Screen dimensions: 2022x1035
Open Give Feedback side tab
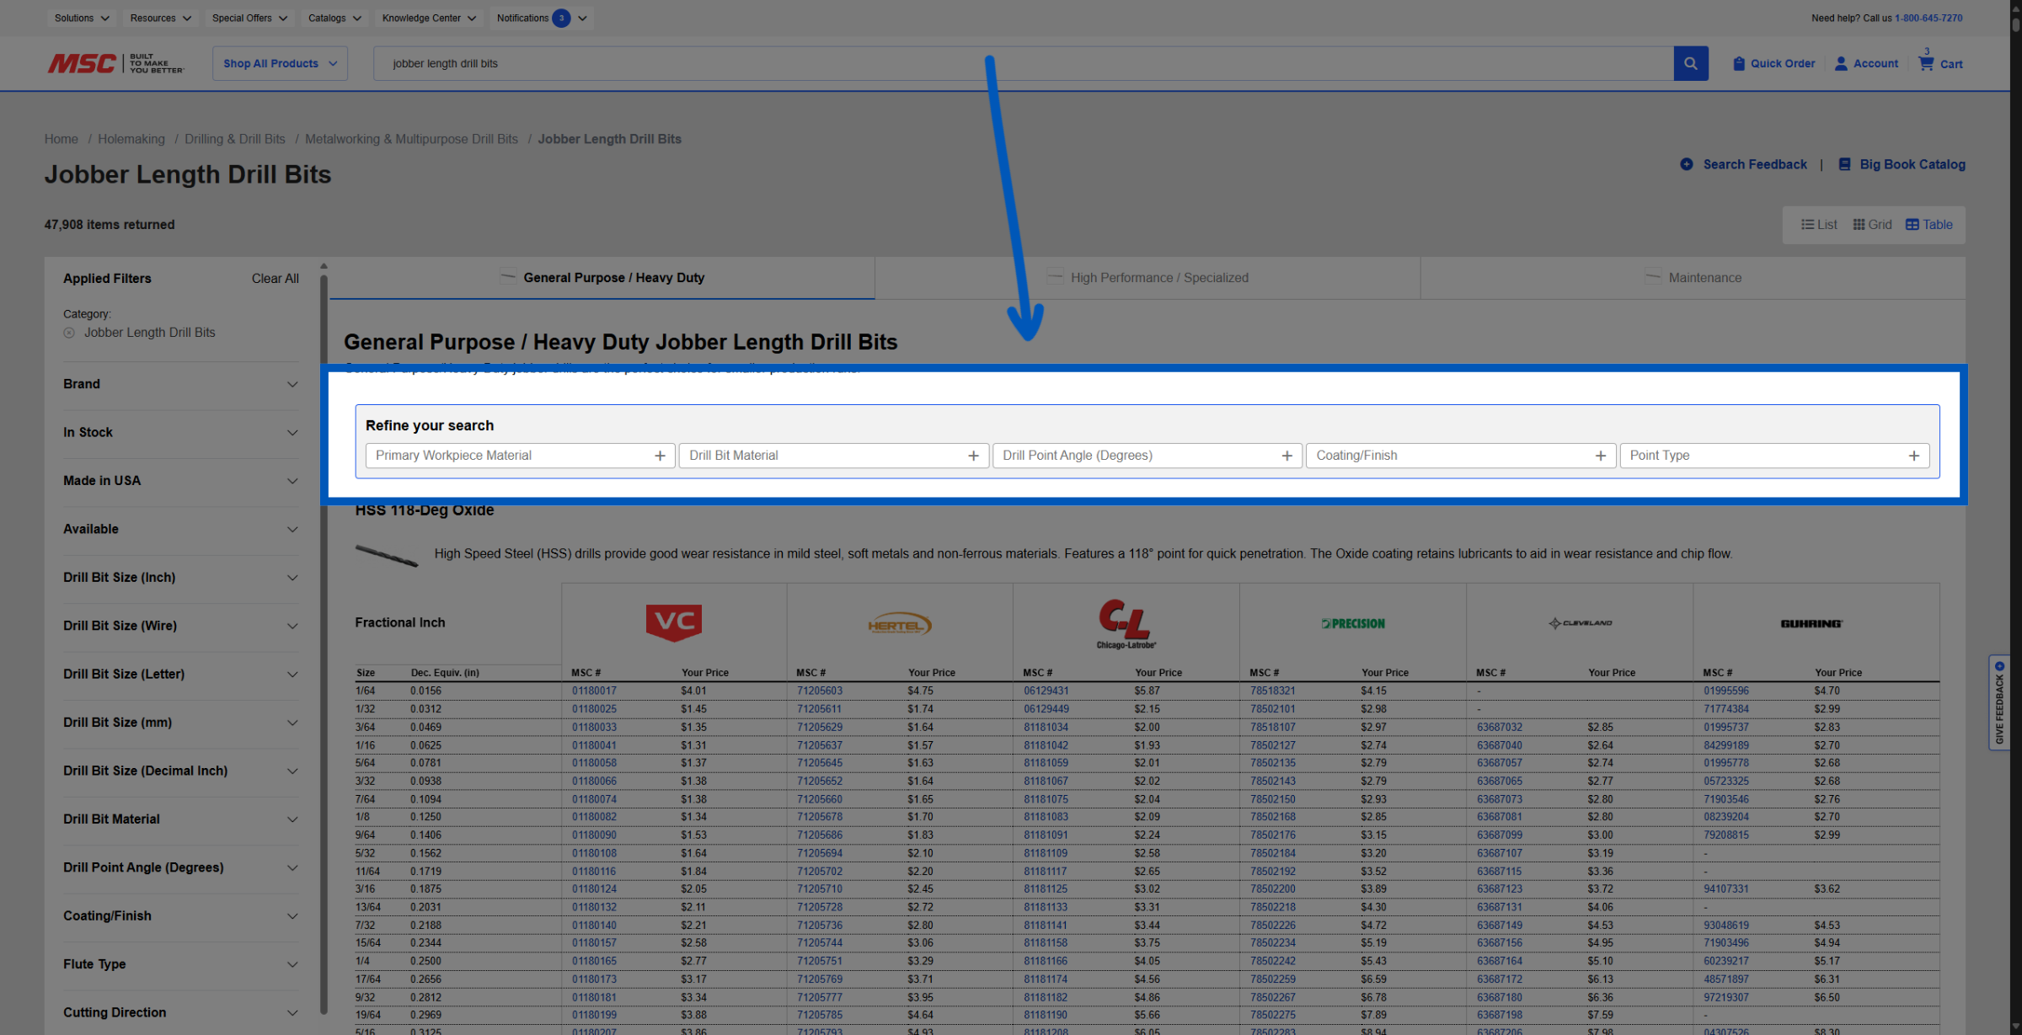point(1999,702)
